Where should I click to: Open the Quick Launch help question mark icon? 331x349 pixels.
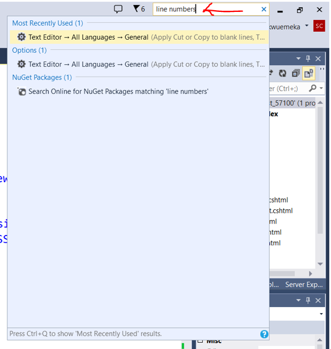pos(264,334)
